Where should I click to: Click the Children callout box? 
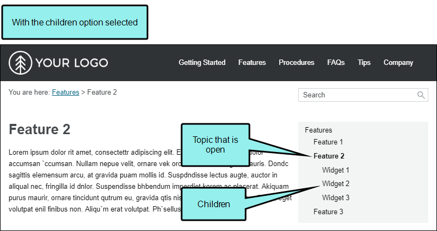click(x=214, y=204)
